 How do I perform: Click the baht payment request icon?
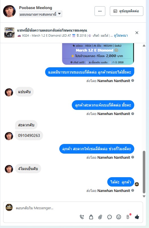[x=128, y=217]
